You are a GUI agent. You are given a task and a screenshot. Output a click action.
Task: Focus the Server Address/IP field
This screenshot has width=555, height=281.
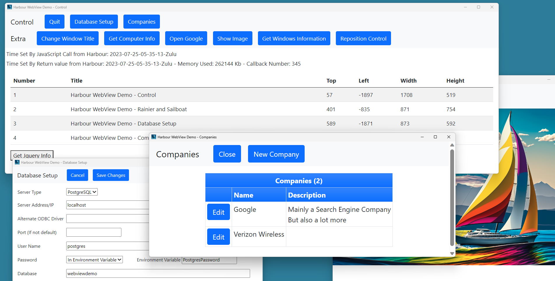click(107, 205)
